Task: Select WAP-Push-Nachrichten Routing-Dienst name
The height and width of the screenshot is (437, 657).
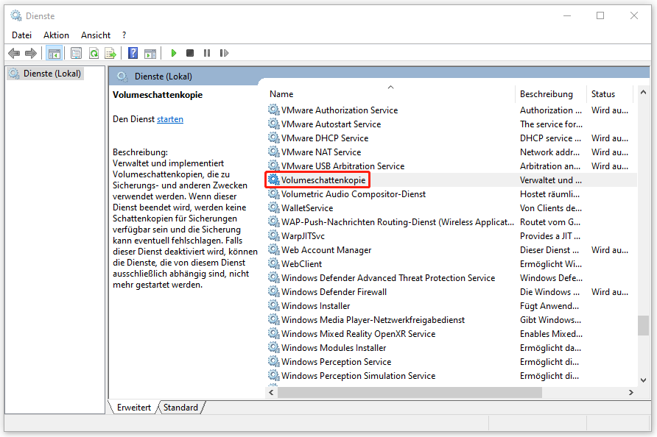Action: point(397,222)
